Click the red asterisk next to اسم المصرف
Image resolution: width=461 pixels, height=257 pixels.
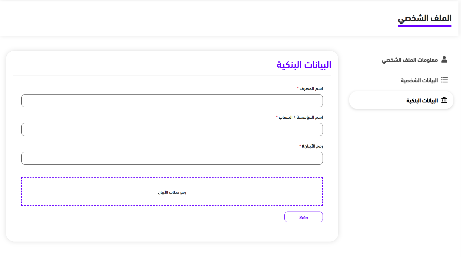click(298, 88)
